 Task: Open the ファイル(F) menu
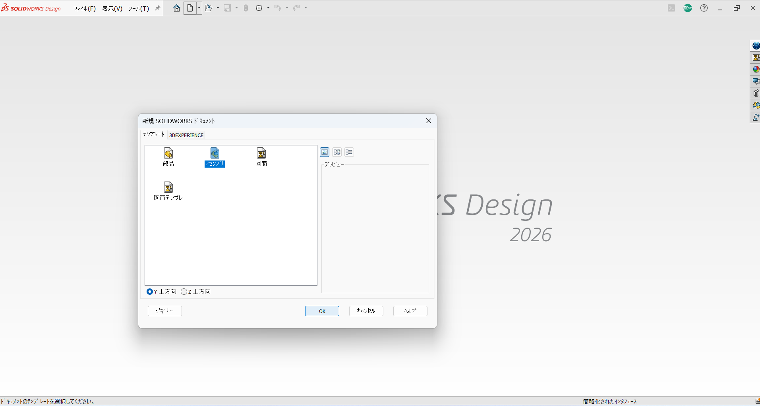click(x=85, y=8)
